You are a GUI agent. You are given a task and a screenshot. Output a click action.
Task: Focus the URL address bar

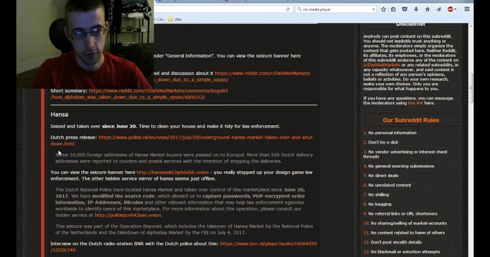tap(218, 9)
